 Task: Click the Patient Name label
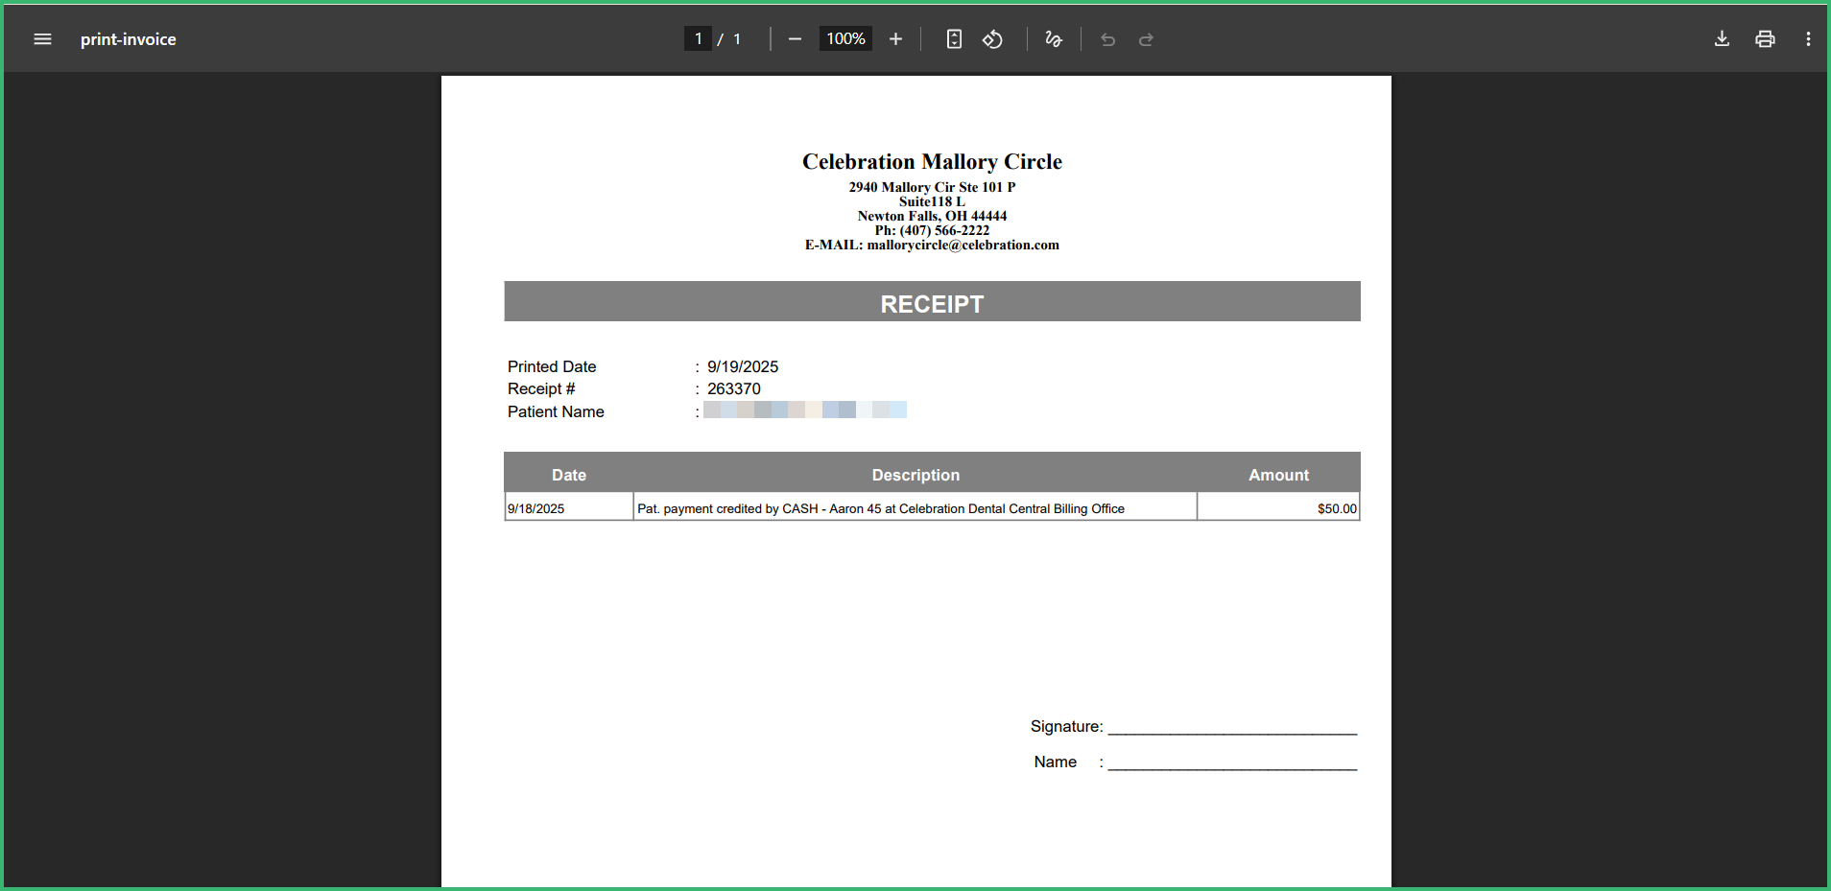coord(556,411)
